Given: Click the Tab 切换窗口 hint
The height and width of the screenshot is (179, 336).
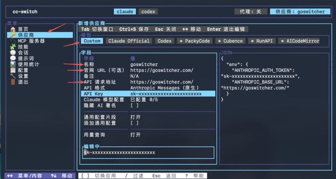Looking at the screenshot, I should [x=97, y=29].
